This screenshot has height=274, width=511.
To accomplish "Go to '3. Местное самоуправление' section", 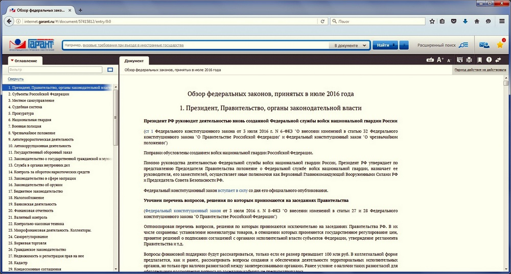I will [31, 101].
